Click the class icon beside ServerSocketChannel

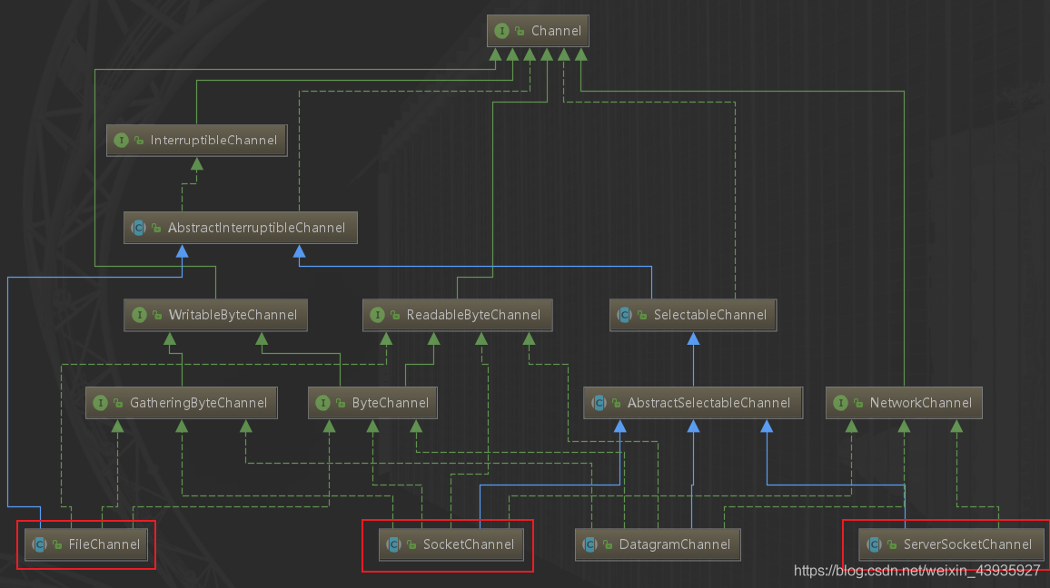coord(874,544)
